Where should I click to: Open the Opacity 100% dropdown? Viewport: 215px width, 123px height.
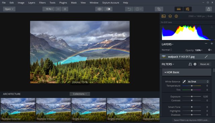pos(199,50)
